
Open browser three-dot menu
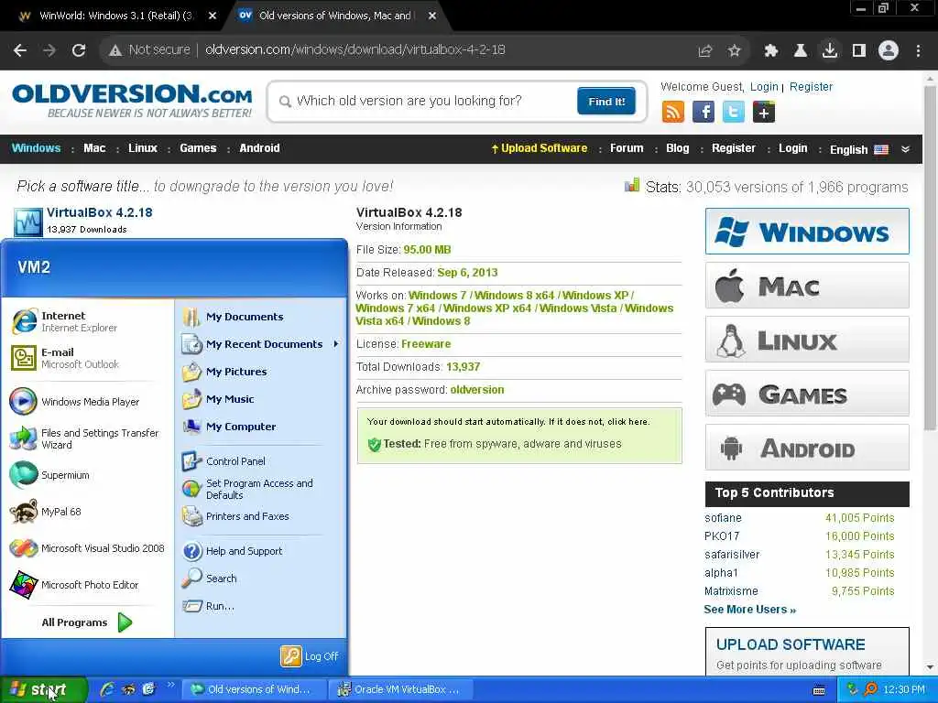[x=918, y=50]
